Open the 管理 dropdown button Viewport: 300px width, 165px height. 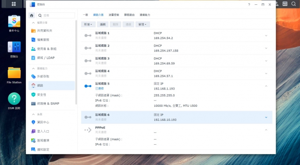(143, 24)
